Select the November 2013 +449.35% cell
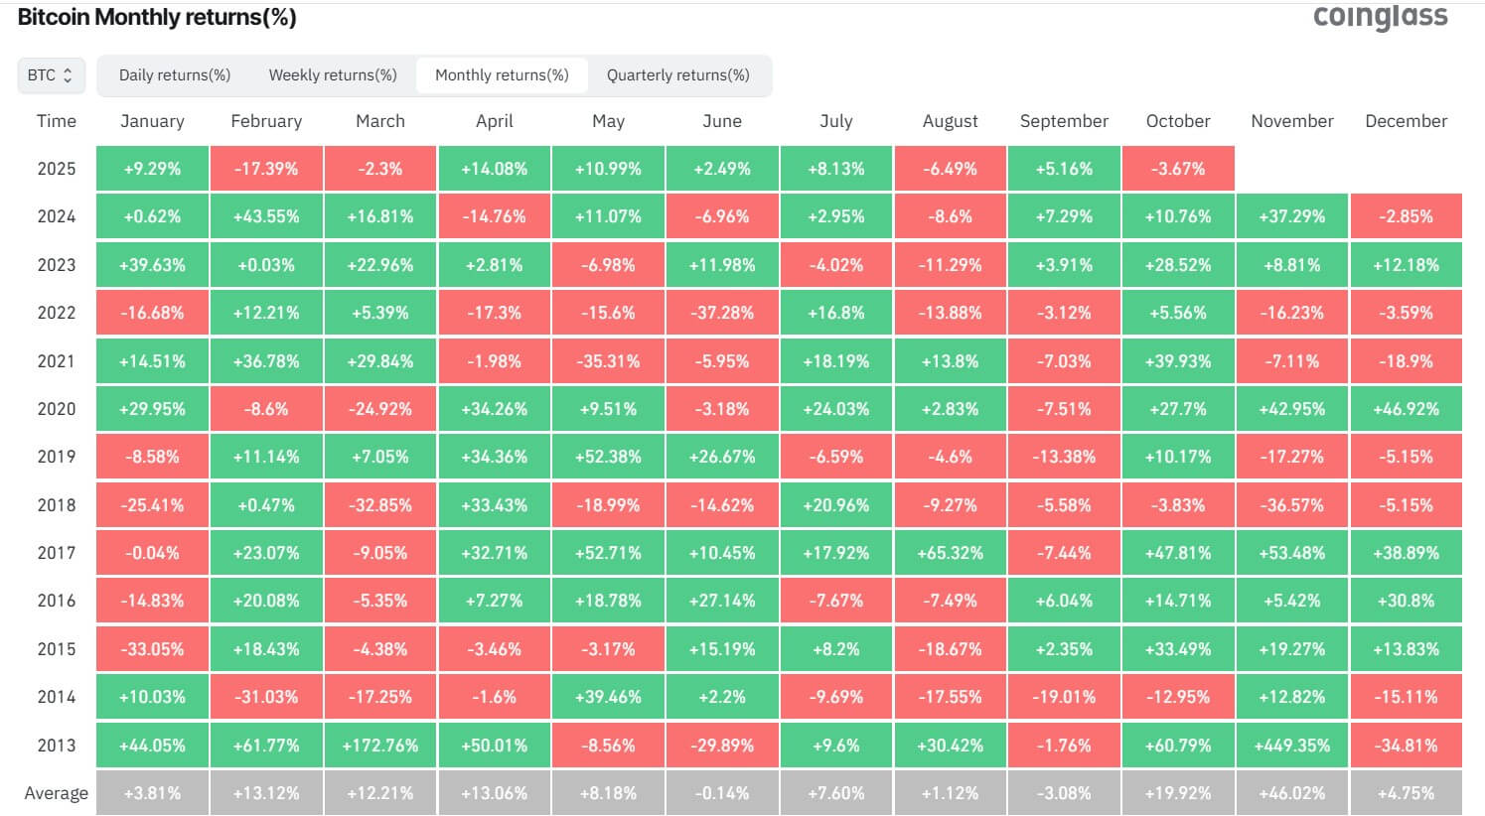This screenshot has width=1485, height=816. click(x=1291, y=745)
